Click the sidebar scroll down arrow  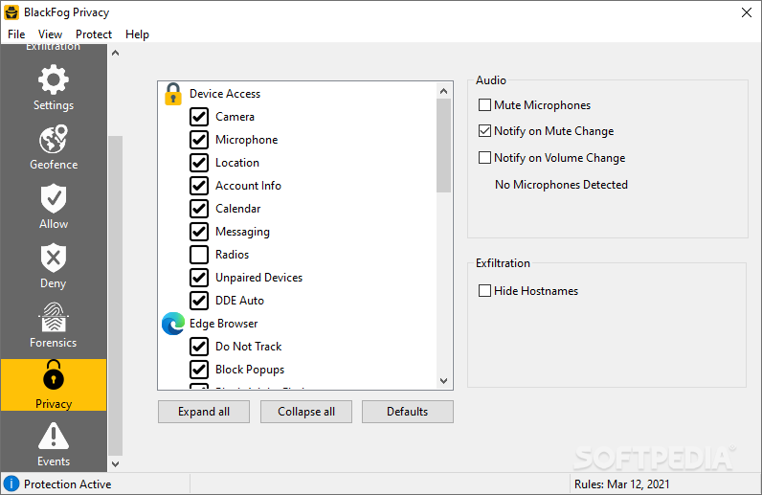115,463
